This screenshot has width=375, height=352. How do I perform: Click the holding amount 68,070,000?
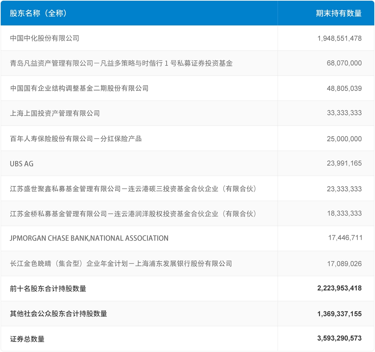[x=344, y=63]
